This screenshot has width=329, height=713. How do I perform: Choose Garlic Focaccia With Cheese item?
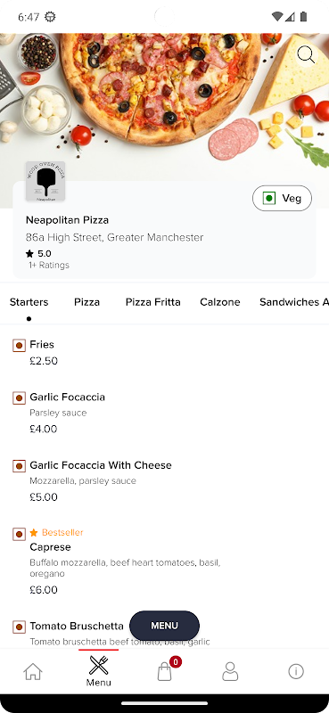[164, 480]
